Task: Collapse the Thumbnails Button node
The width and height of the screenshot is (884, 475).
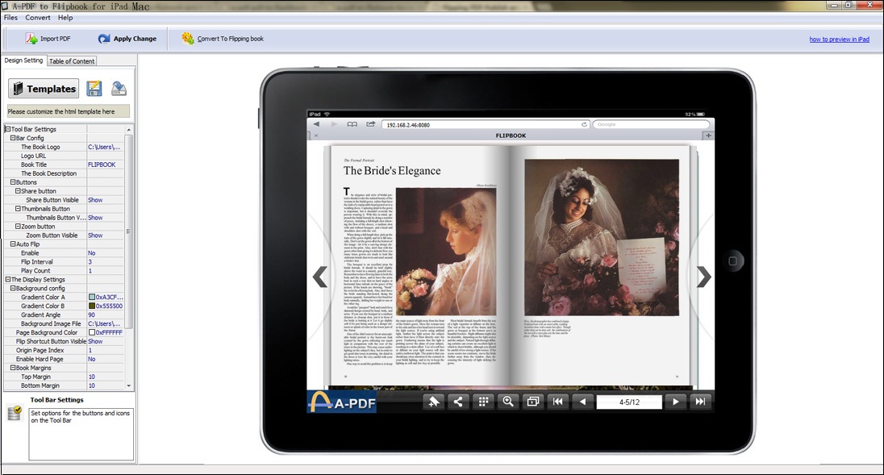Action: (18, 209)
